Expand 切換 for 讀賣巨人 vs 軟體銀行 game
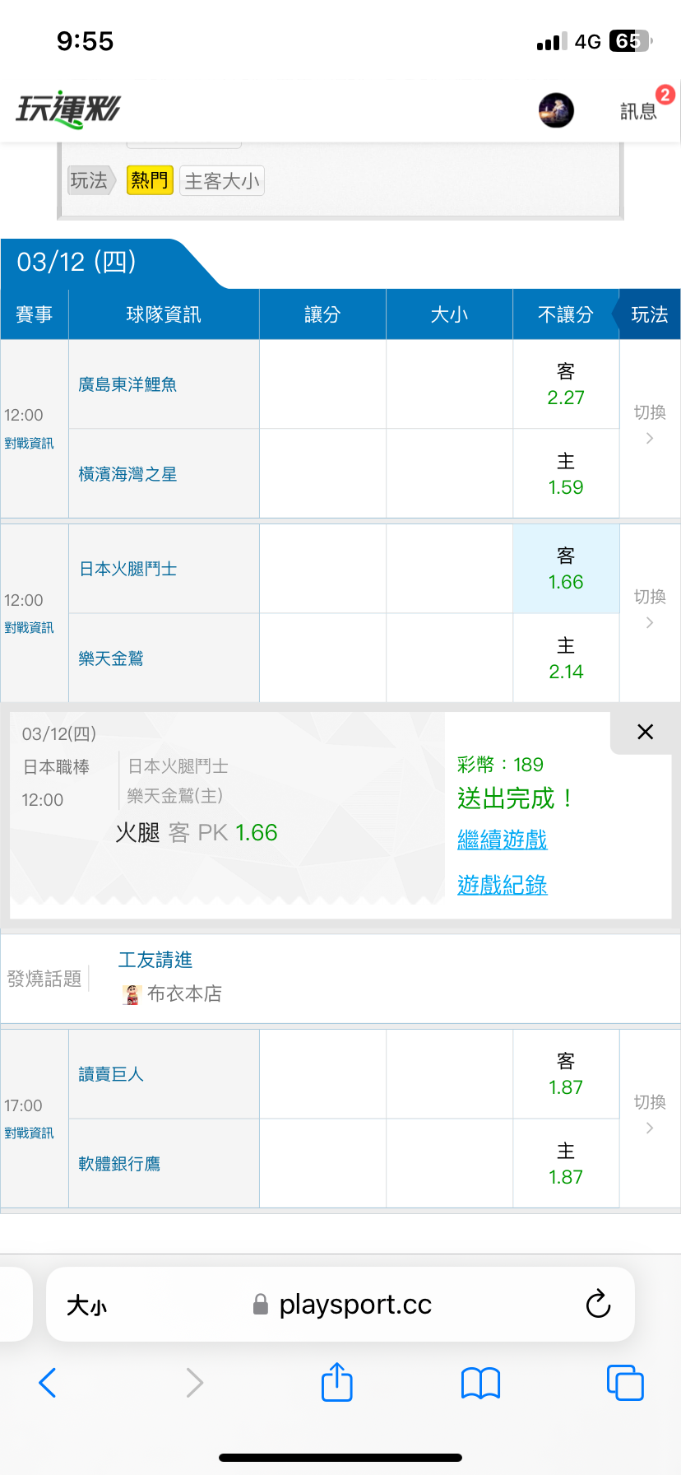Image resolution: width=681 pixels, height=1475 pixels. [650, 1114]
